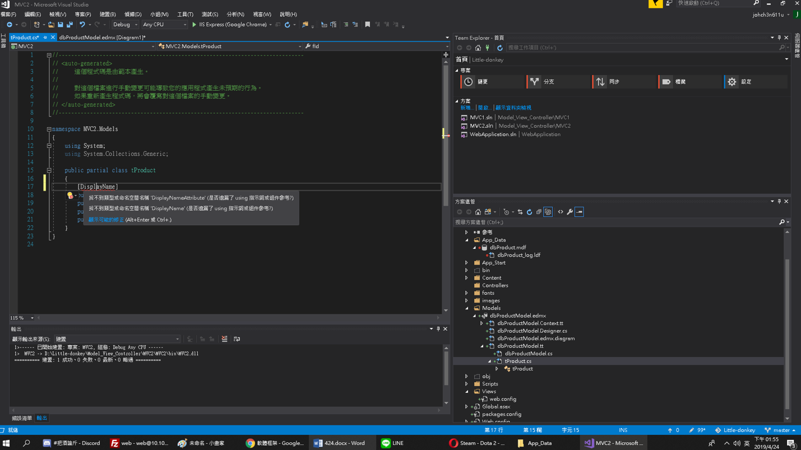The image size is (801, 450).
Task: Toggle Show All Files in Solution Explorer
Action: pyautogui.click(x=548, y=212)
